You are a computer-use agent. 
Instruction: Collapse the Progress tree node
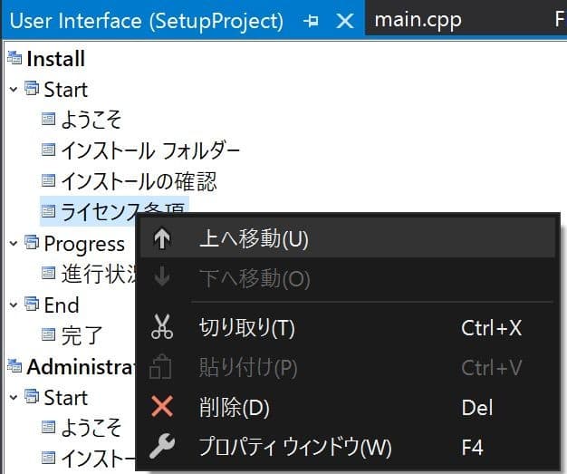click(x=14, y=244)
